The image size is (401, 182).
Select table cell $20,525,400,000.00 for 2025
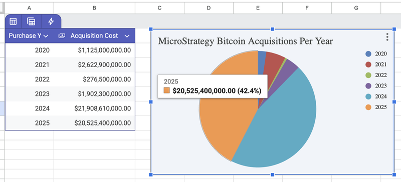(94, 123)
